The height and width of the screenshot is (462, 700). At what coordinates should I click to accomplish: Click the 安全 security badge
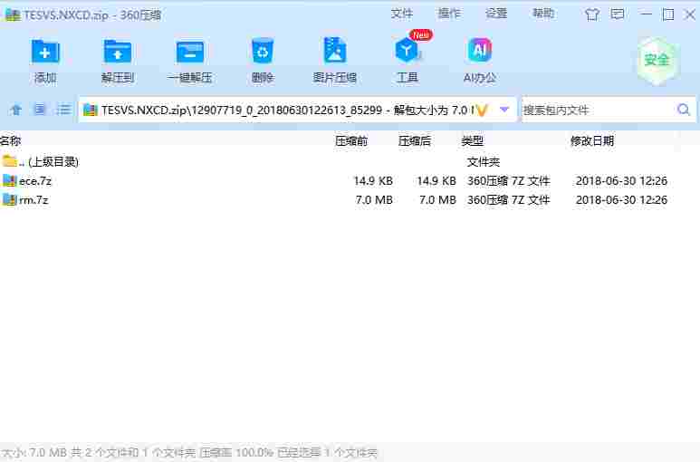tap(657, 61)
